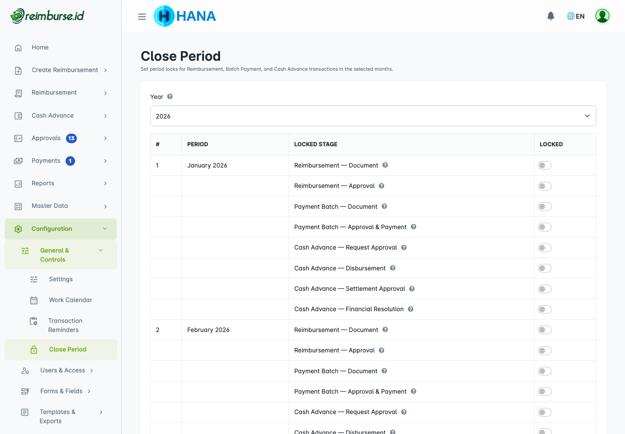The height and width of the screenshot is (434, 625).
Task: Click the Settings sliders icon
Action: (x=34, y=279)
